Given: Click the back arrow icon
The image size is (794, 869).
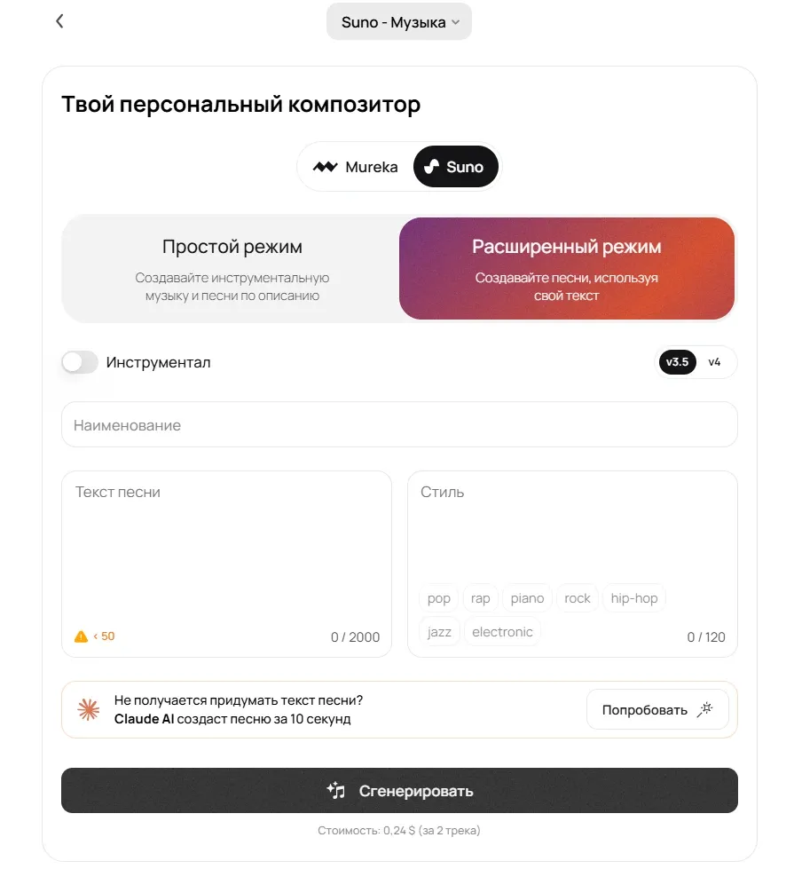Looking at the screenshot, I should pyautogui.click(x=59, y=21).
